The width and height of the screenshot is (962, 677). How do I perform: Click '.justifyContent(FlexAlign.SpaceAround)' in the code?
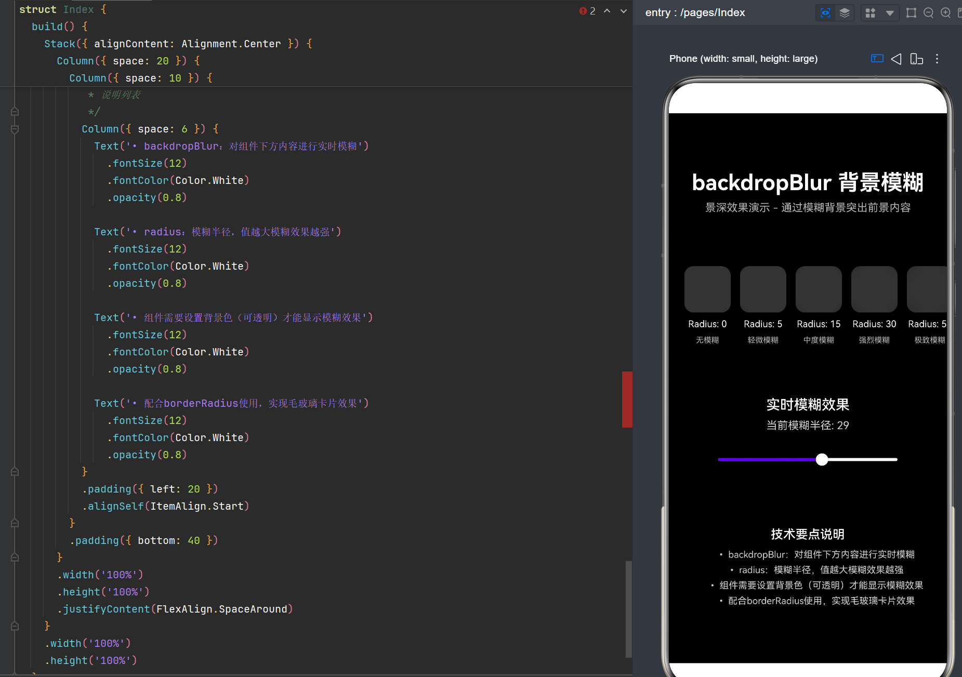tap(175, 609)
